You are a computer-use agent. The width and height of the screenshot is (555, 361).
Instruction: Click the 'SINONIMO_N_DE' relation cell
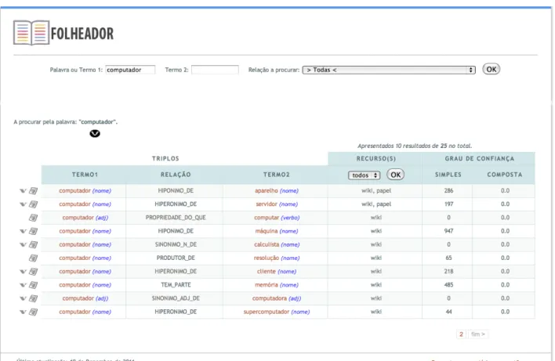[x=176, y=244]
